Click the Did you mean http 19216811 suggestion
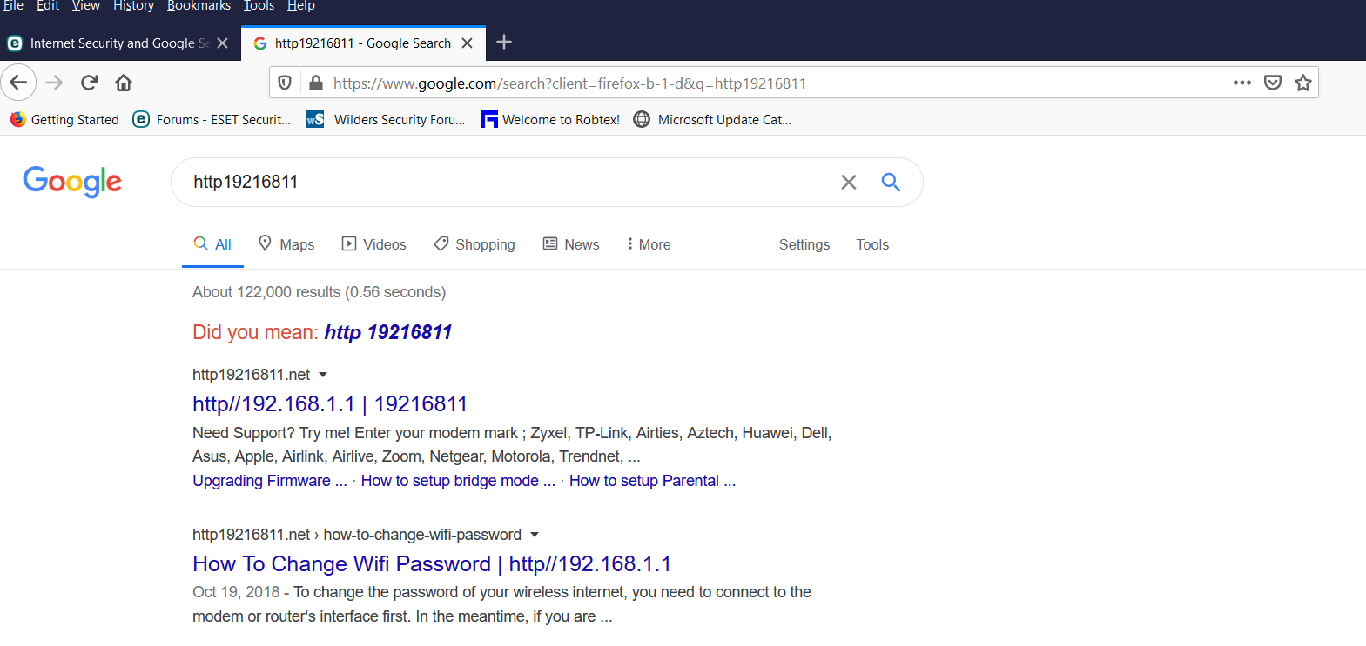 388,332
